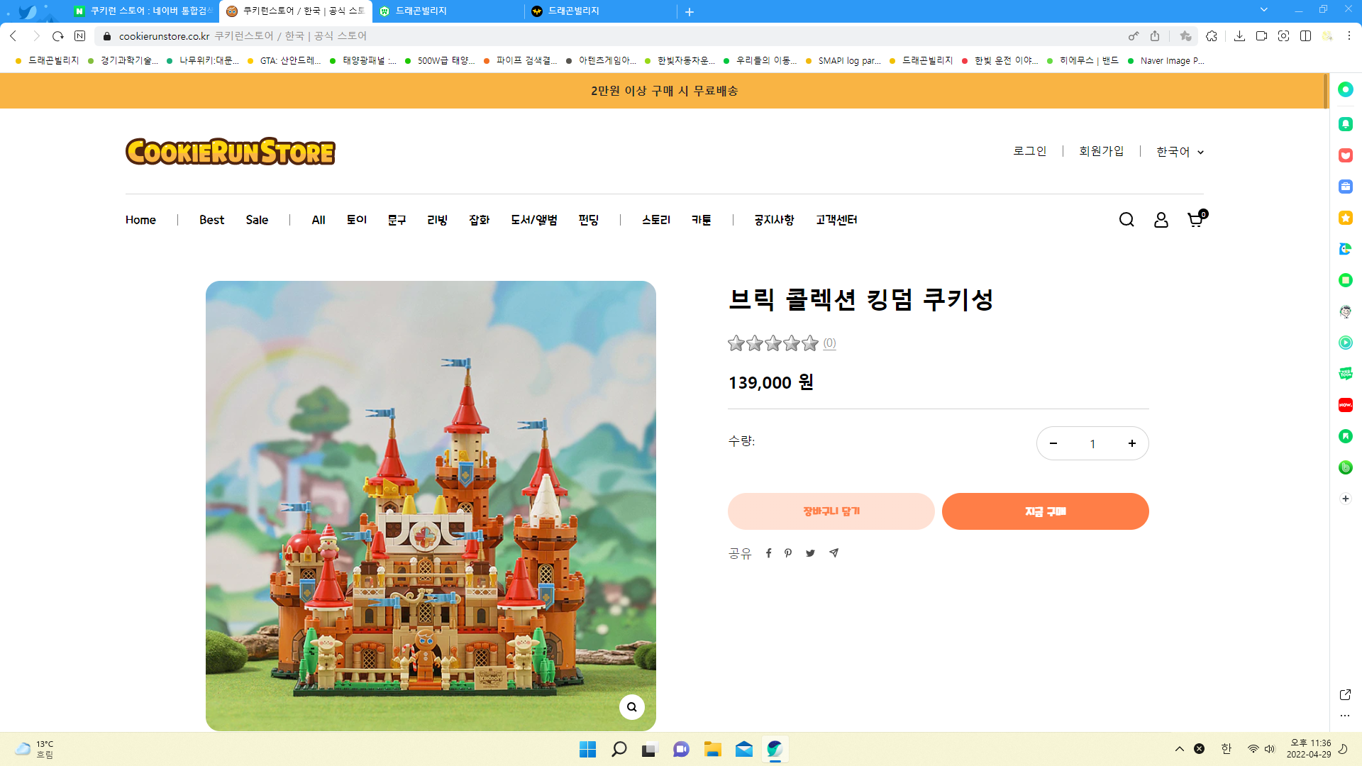Viewport: 1362px width, 766px height.
Task: Open the (0) reviews count link
Action: (829, 343)
